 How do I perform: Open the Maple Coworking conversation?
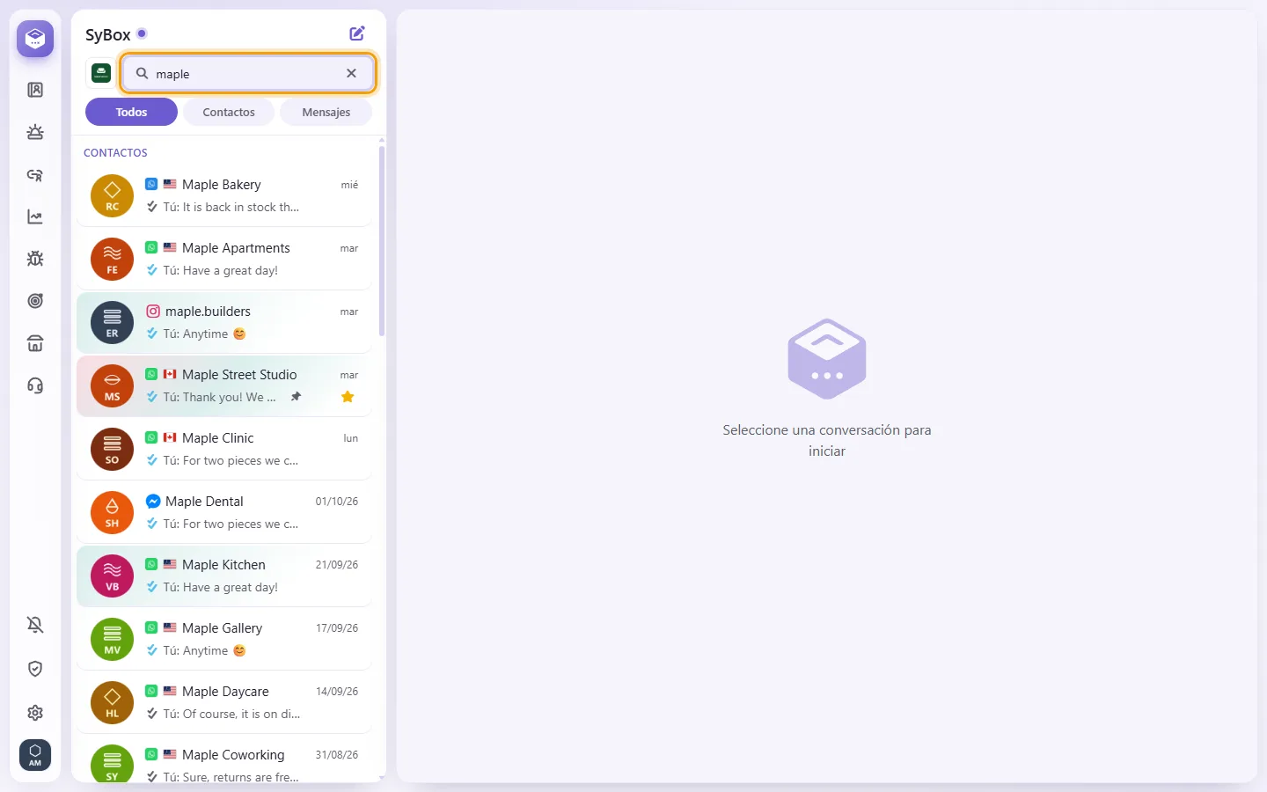[x=224, y=759]
